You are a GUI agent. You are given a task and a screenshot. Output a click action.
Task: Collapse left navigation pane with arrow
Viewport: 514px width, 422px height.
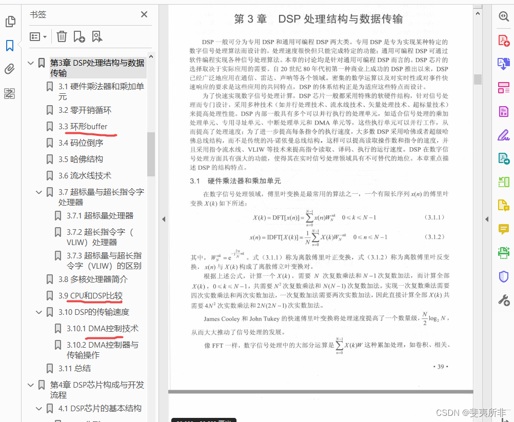[x=164, y=219]
